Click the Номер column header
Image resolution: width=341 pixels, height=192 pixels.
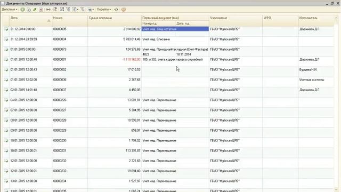point(70,20)
